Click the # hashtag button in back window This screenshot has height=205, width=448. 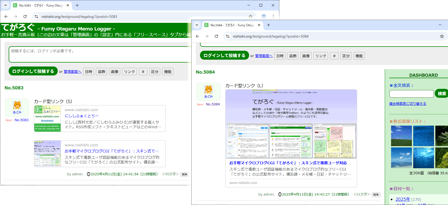pyautogui.click(x=143, y=71)
